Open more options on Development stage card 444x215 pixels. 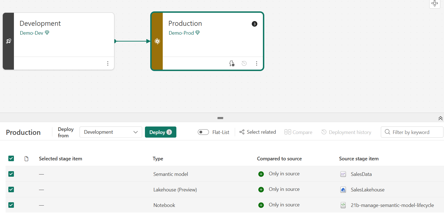pos(108,63)
